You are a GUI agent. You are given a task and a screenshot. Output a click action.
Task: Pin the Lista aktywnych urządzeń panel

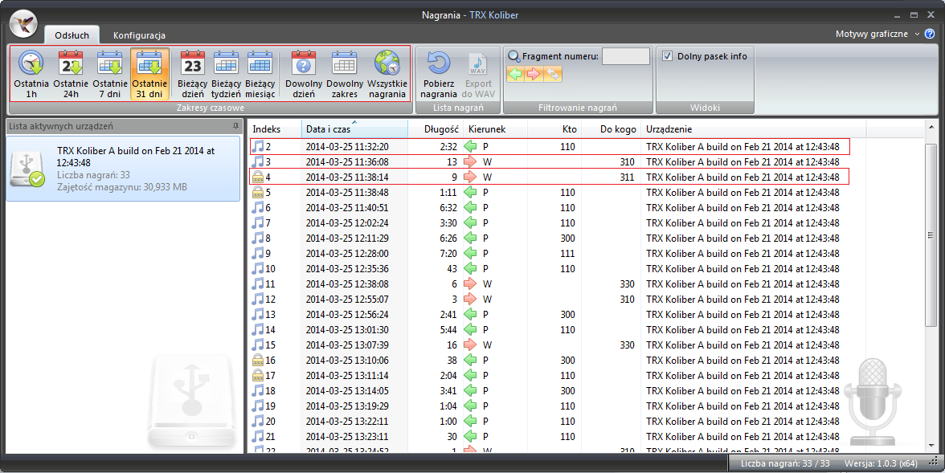point(235,126)
